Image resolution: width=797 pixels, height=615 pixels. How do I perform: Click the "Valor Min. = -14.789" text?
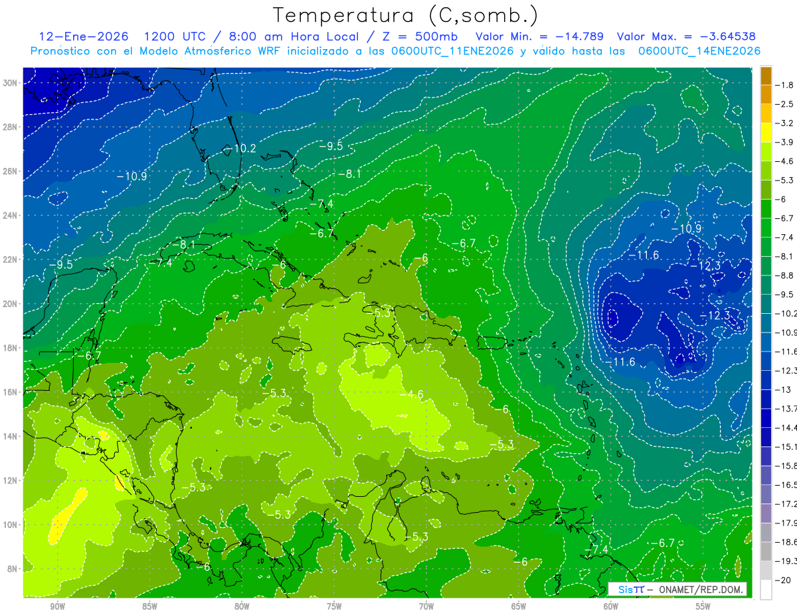pyautogui.click(x=540, y=36)
